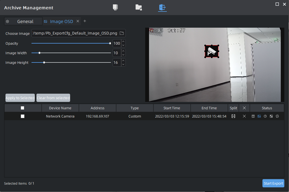Check the select-all checkbox in table header
This screenshot has width=289, height=192.
pyautogui.click(x=22, y=108)
